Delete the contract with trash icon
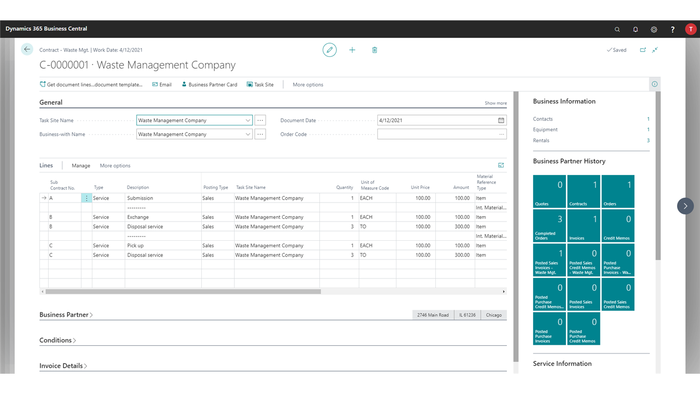700x394 pixels. [375, 50]
